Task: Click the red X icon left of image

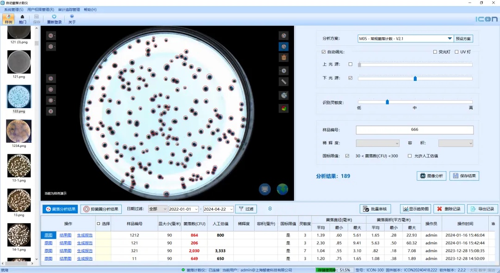Action: click(51, 111)
